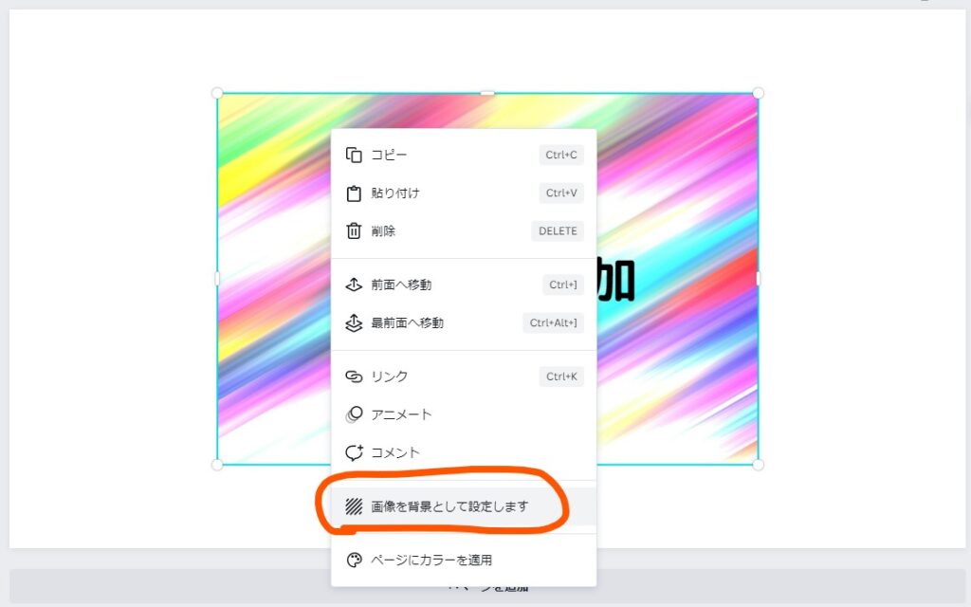Click the top-left corner handle of image
971x607 pixels.
point(217,94)
